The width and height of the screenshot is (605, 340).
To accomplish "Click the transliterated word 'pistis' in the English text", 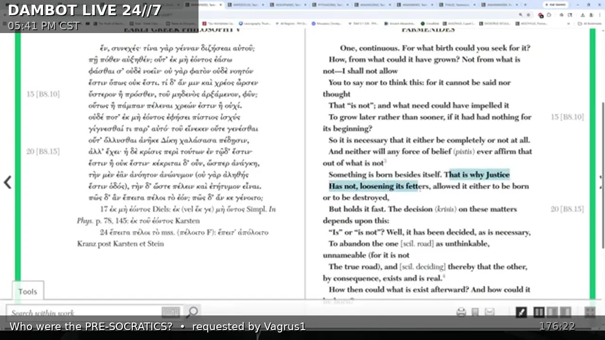I will click(x=464, y=152).
